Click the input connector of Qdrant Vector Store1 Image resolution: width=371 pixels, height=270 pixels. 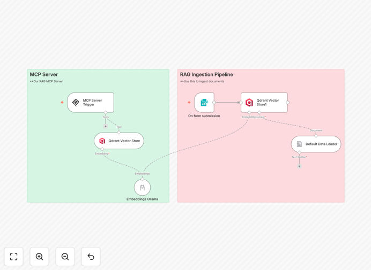(x=241, y=103)
